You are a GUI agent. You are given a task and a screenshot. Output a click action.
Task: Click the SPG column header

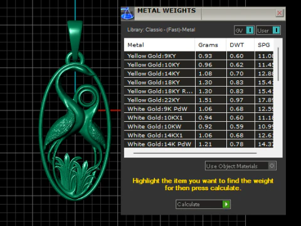[264, 45]
